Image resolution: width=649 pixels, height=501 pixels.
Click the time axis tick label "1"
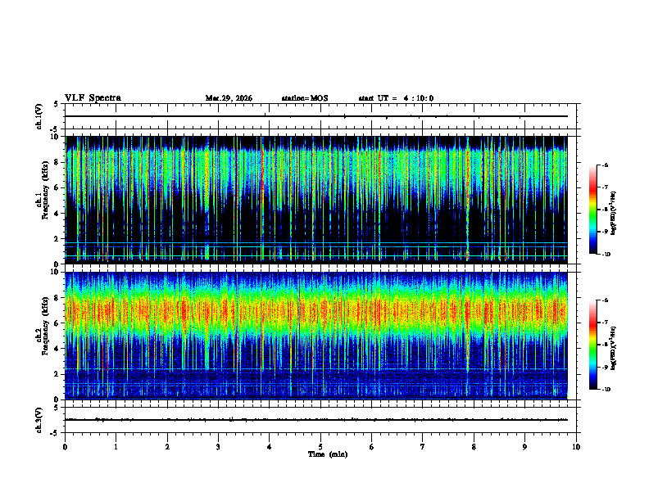point(116,447)
